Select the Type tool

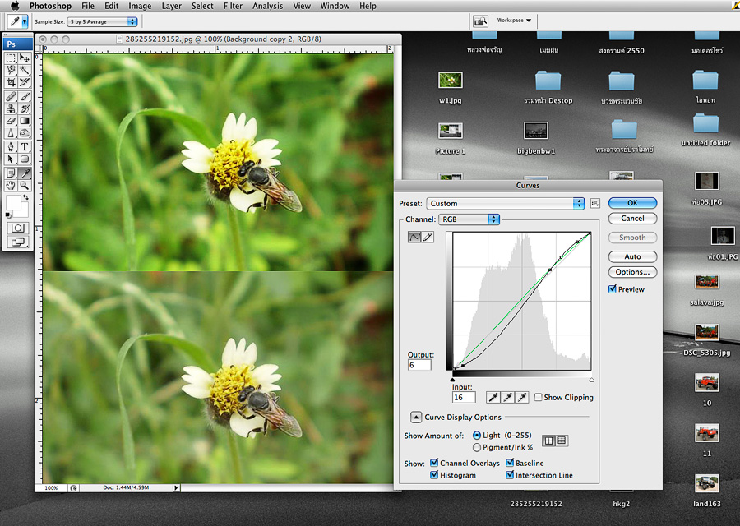tap(25, 146)
